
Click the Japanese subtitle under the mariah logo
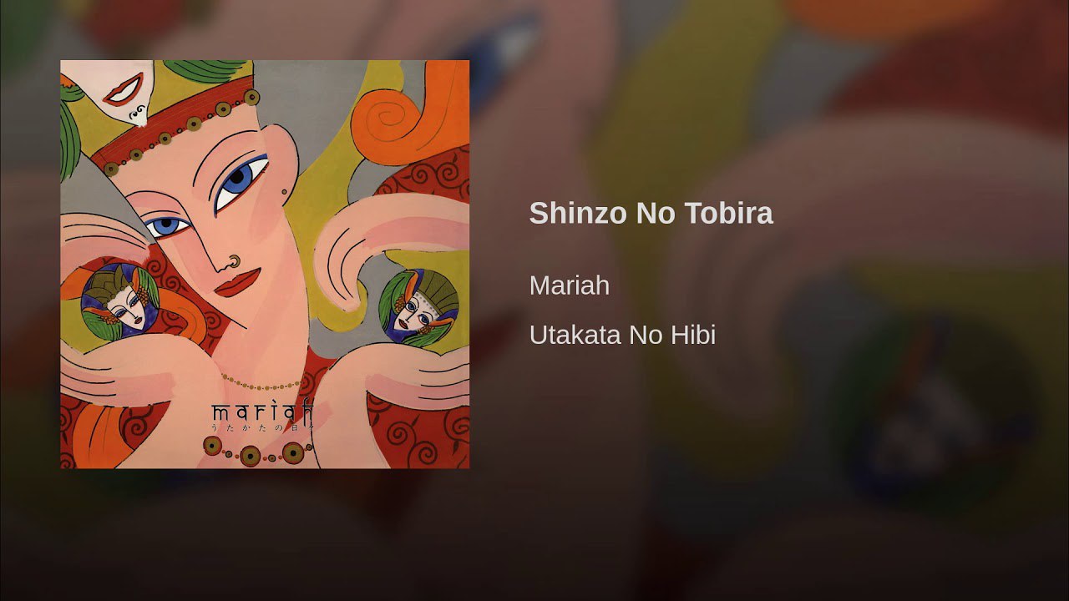point(262,427)
